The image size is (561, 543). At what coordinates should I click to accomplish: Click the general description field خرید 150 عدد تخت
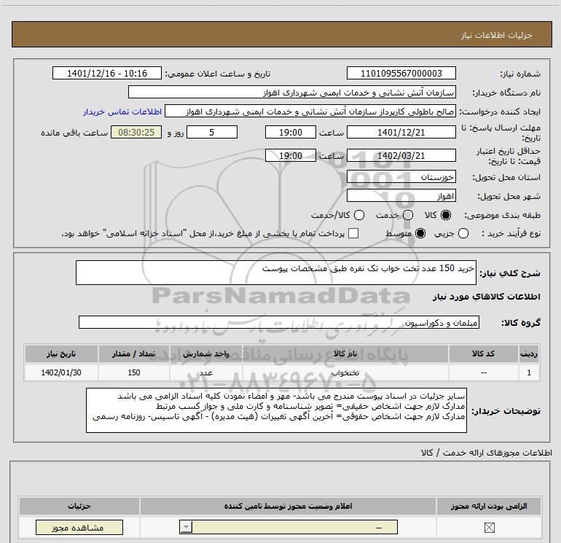click(276, 273)
